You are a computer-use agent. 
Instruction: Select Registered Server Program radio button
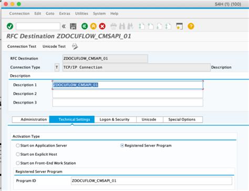[122, 145]
